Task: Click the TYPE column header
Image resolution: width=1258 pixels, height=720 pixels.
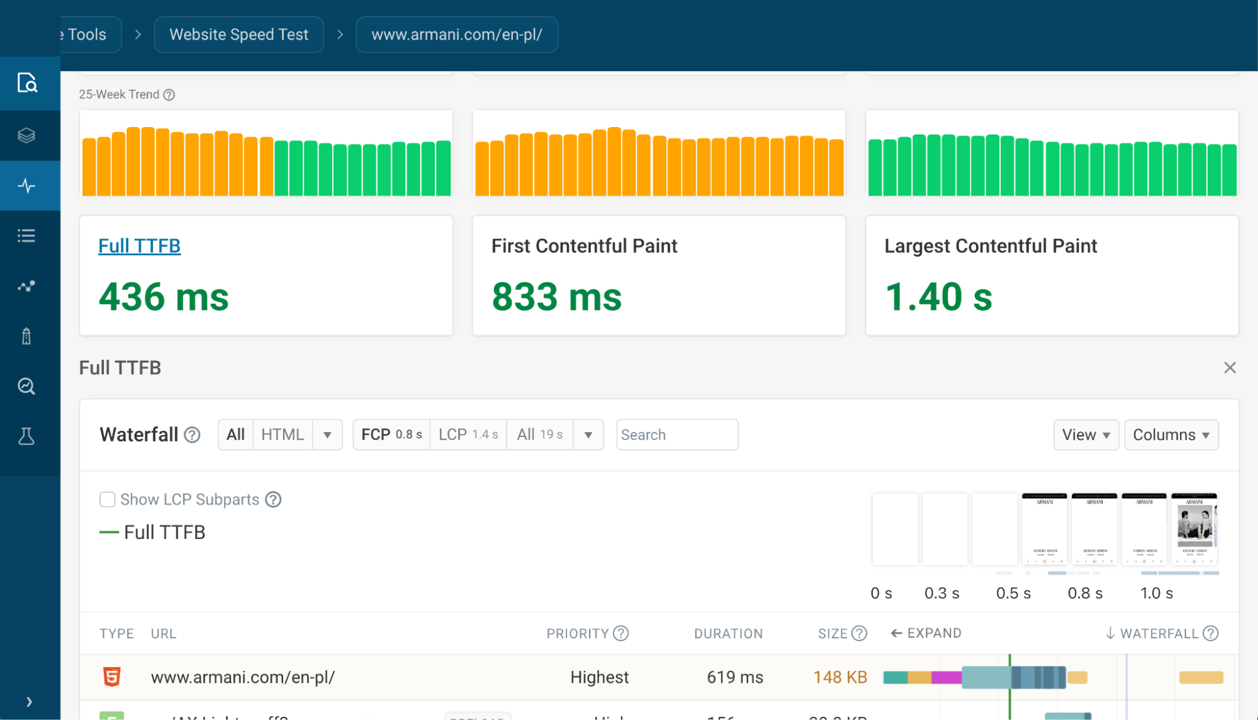Action: [116, 633]
